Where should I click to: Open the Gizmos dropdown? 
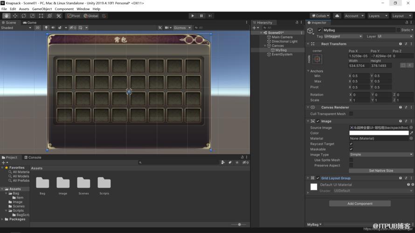click(182, 28)
